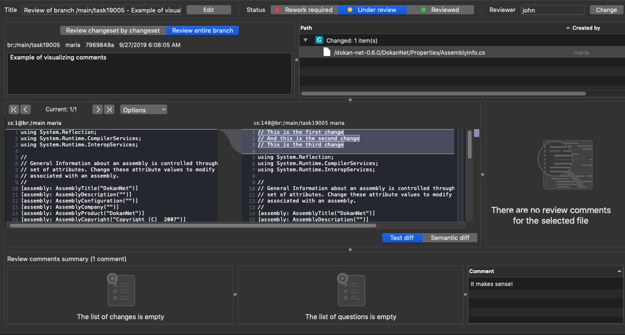Select Text diff view
The height and width of the screenshot is (335, 625).
(402, 238)
